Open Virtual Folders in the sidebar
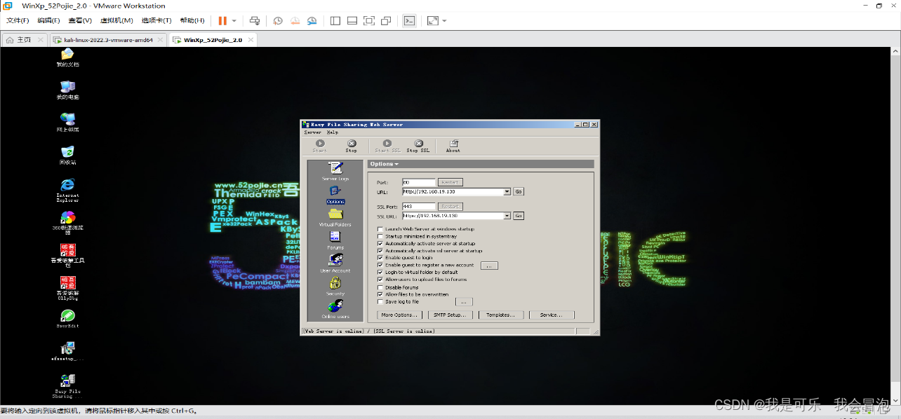The width and height of the screenshot is (901, 419). pyautogui.click(x=335, y=217)
